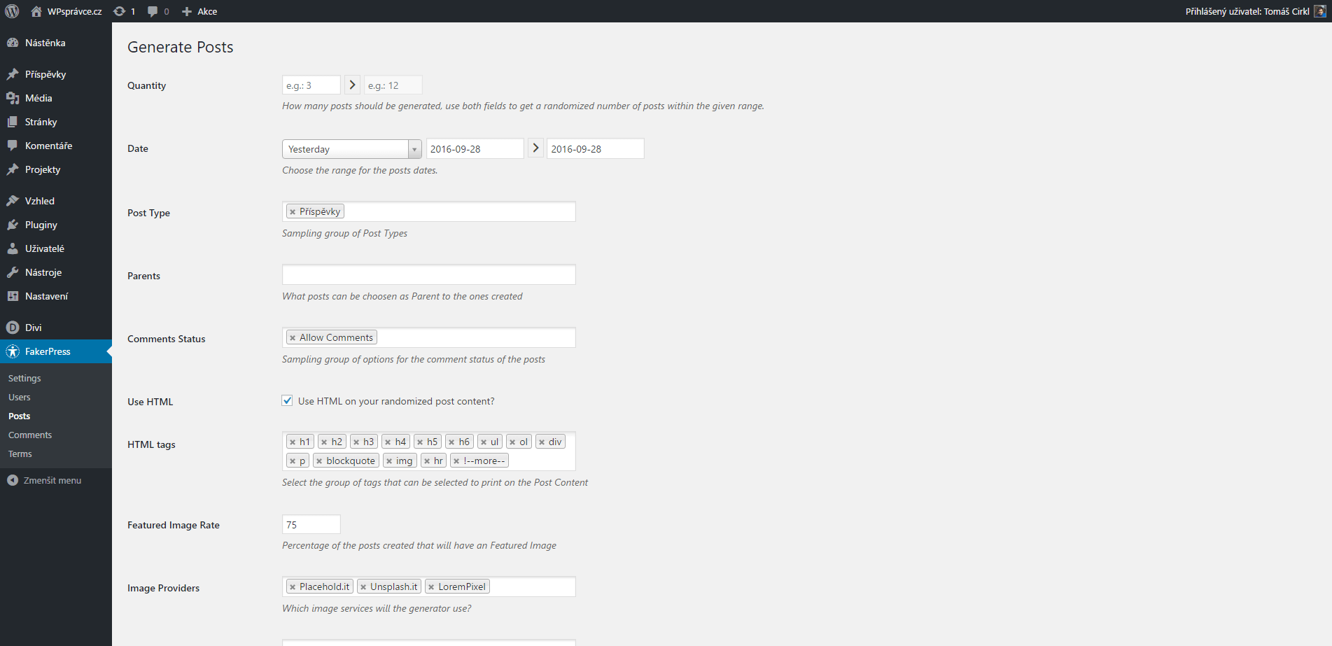Go to Komentáře in sidebar
The width and height of the screenshot is (1332, 646).
tap(56, 146)
